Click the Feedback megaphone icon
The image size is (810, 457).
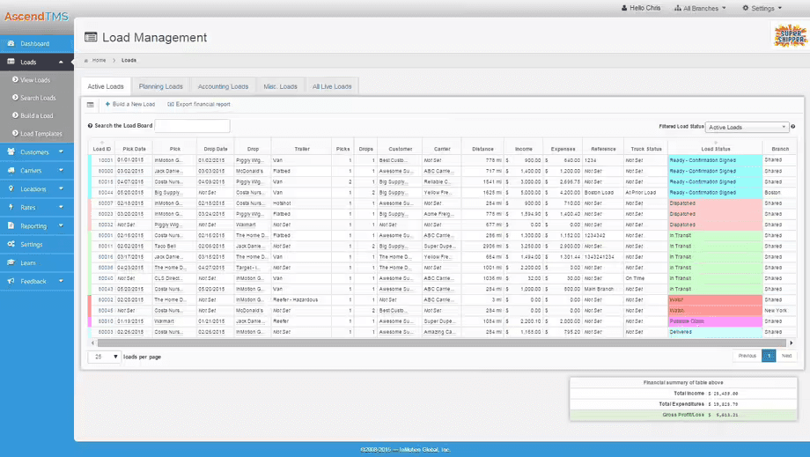point(11,282)
